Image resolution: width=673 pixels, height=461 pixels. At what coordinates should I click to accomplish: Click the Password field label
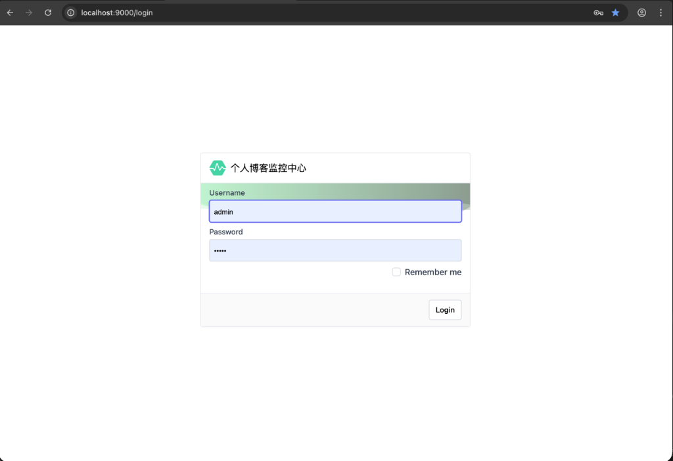[226, 232]
